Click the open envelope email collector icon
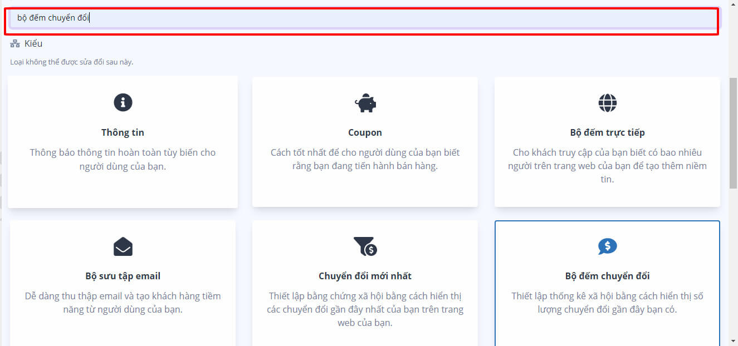The width and height of the screenshot is (738, 346). tap(123, 246)
